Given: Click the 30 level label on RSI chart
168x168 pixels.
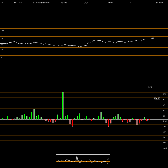Looking at the screenshot, I should (x=2, y=49).
